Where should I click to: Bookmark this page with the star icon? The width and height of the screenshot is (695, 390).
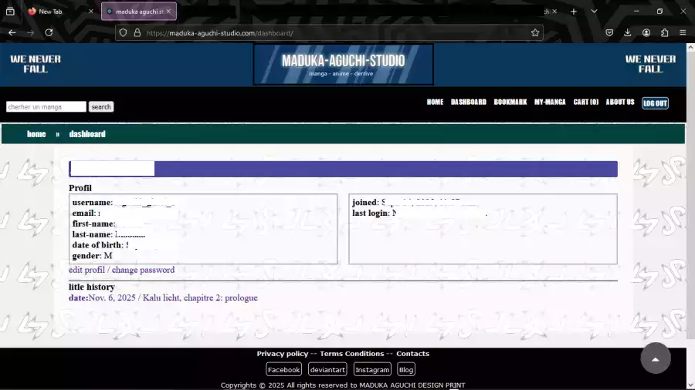coord(535,32)
